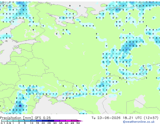Click the date 'Tu 23-06-2026'

click(106, 118)
